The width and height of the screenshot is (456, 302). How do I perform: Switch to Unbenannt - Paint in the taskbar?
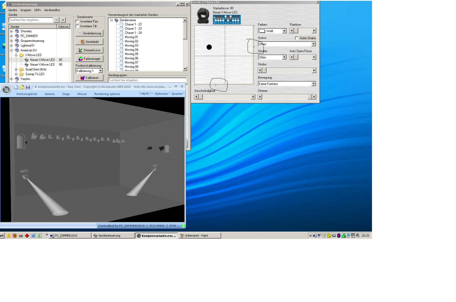[x=200, y=236]
